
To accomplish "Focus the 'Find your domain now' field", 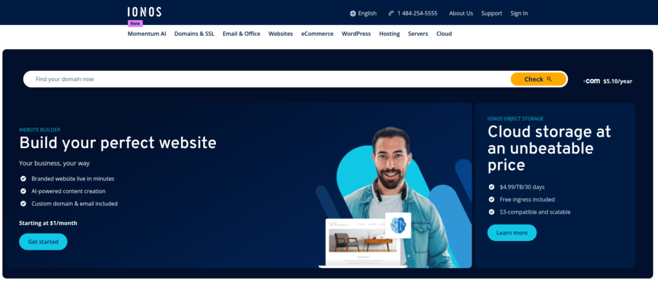I will pyautogui.click(x=267, y=79).
